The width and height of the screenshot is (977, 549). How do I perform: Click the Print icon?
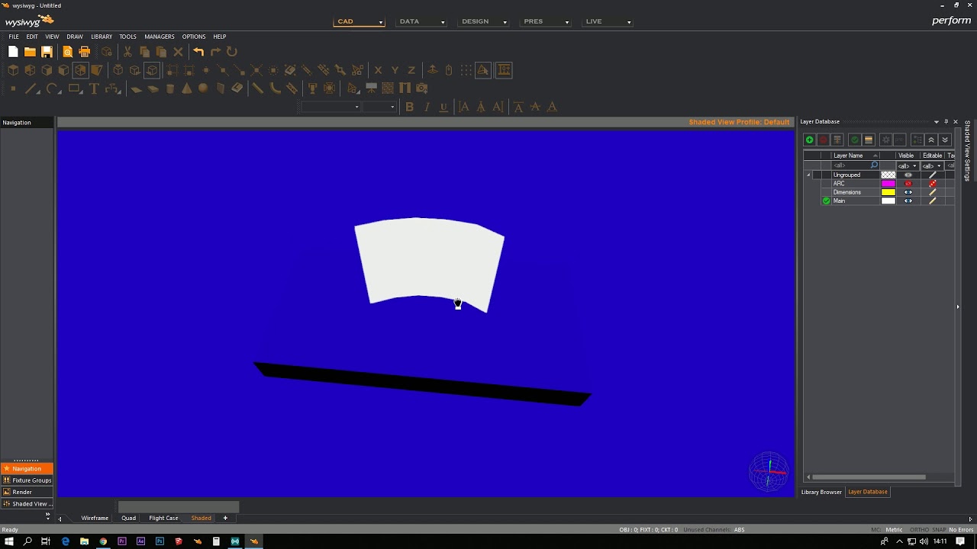point(85,52)
